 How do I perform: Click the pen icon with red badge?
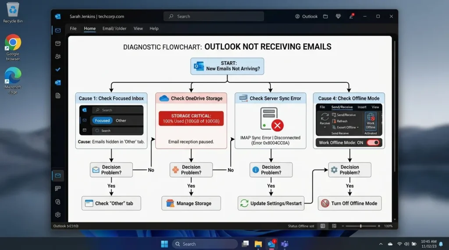click(x=351, y=16)
